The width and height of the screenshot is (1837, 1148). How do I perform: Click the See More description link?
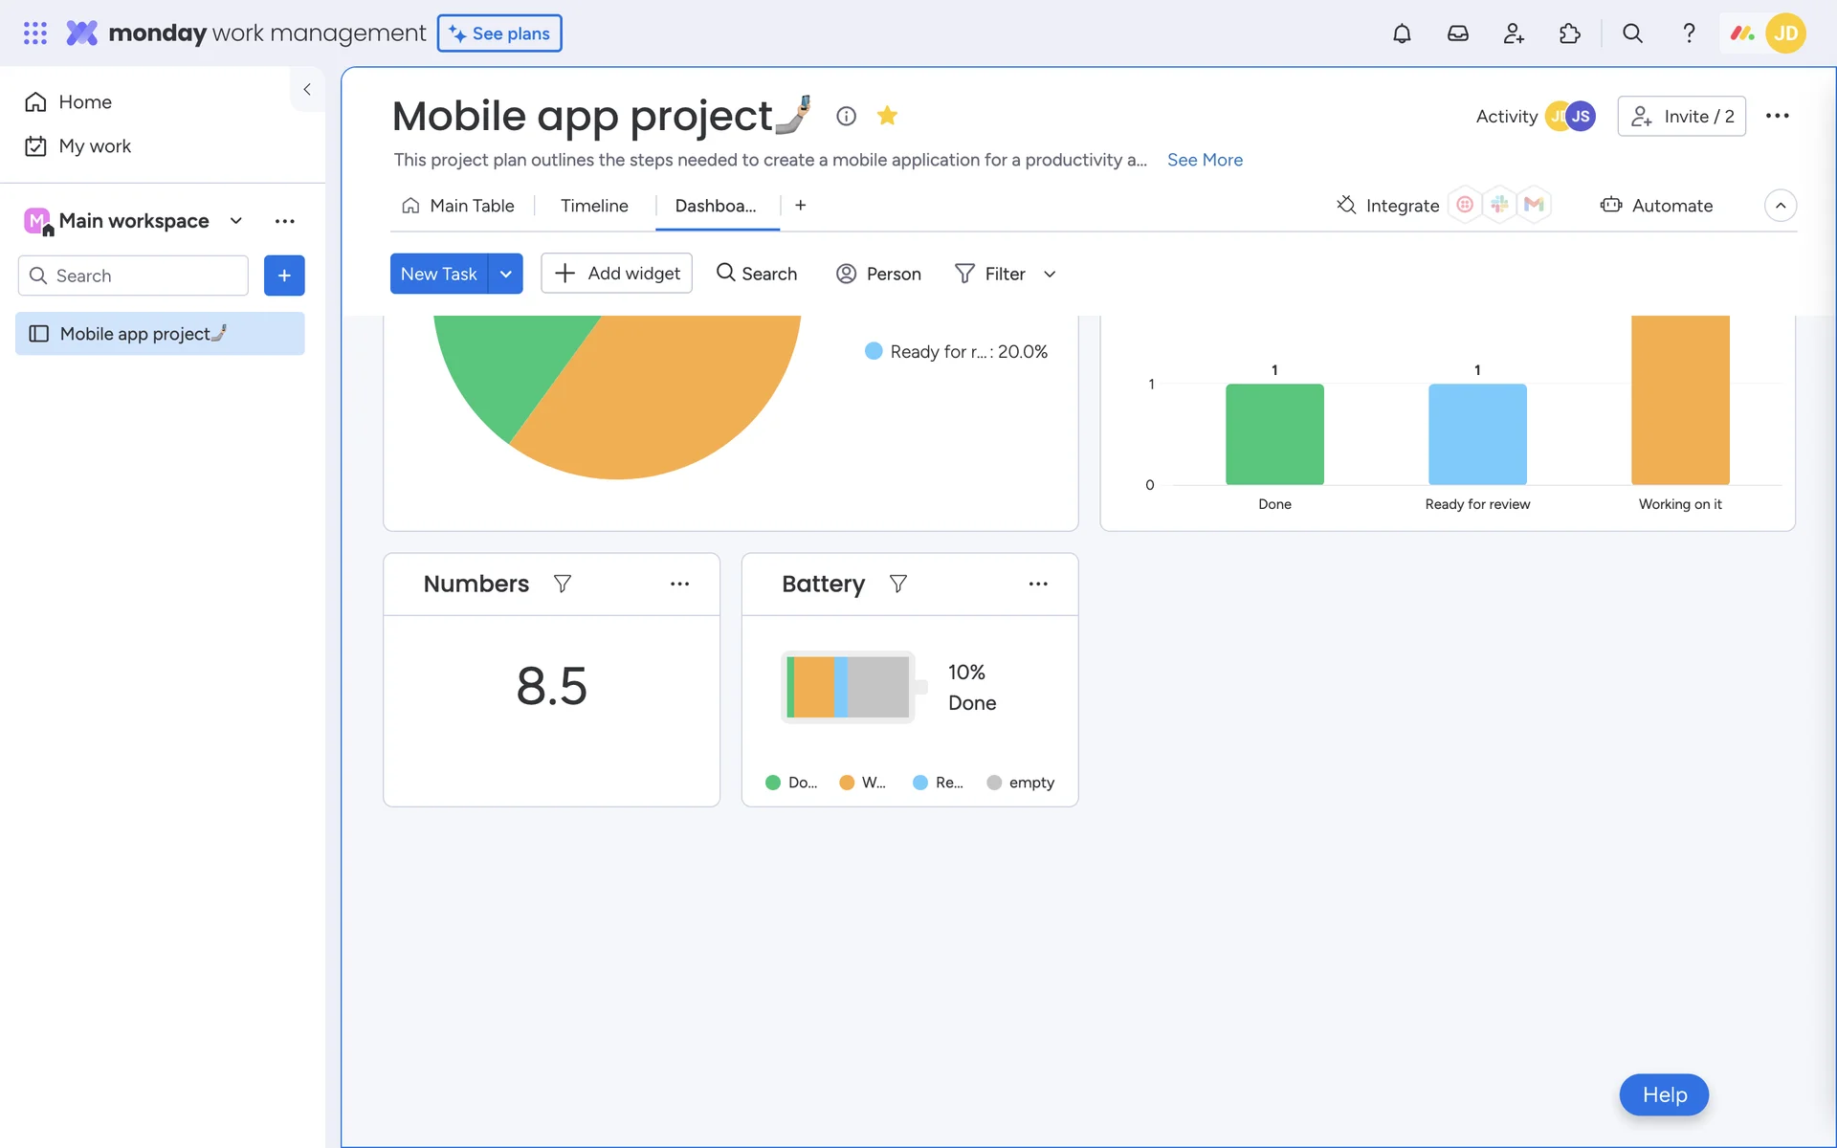click(x=1205, y=160)
